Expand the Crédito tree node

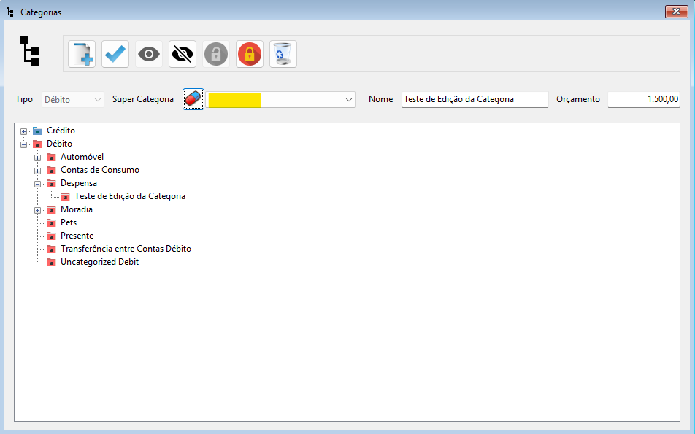24,131
